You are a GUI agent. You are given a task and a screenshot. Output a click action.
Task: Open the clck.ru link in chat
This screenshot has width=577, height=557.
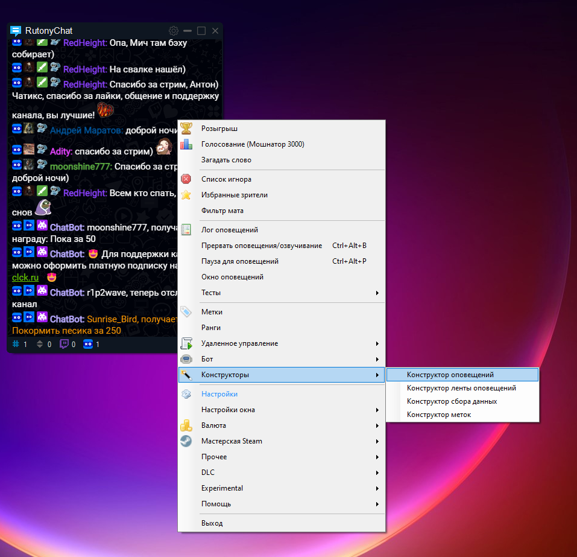(x=25, y=278)
